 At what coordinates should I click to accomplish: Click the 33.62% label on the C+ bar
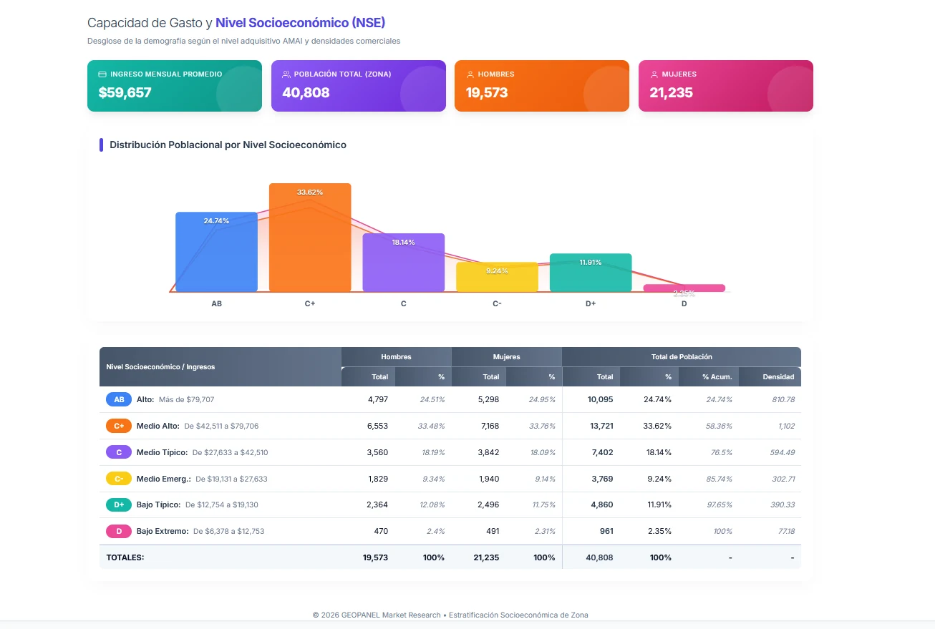point(310,192)
